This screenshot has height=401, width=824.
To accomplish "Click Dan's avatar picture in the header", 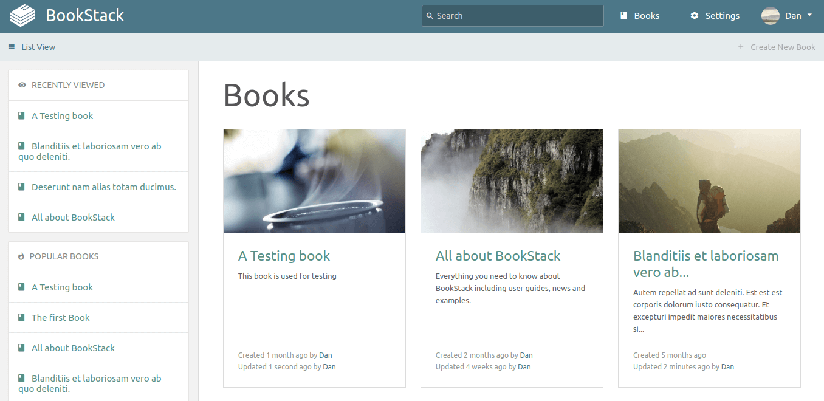I will 771,16.
